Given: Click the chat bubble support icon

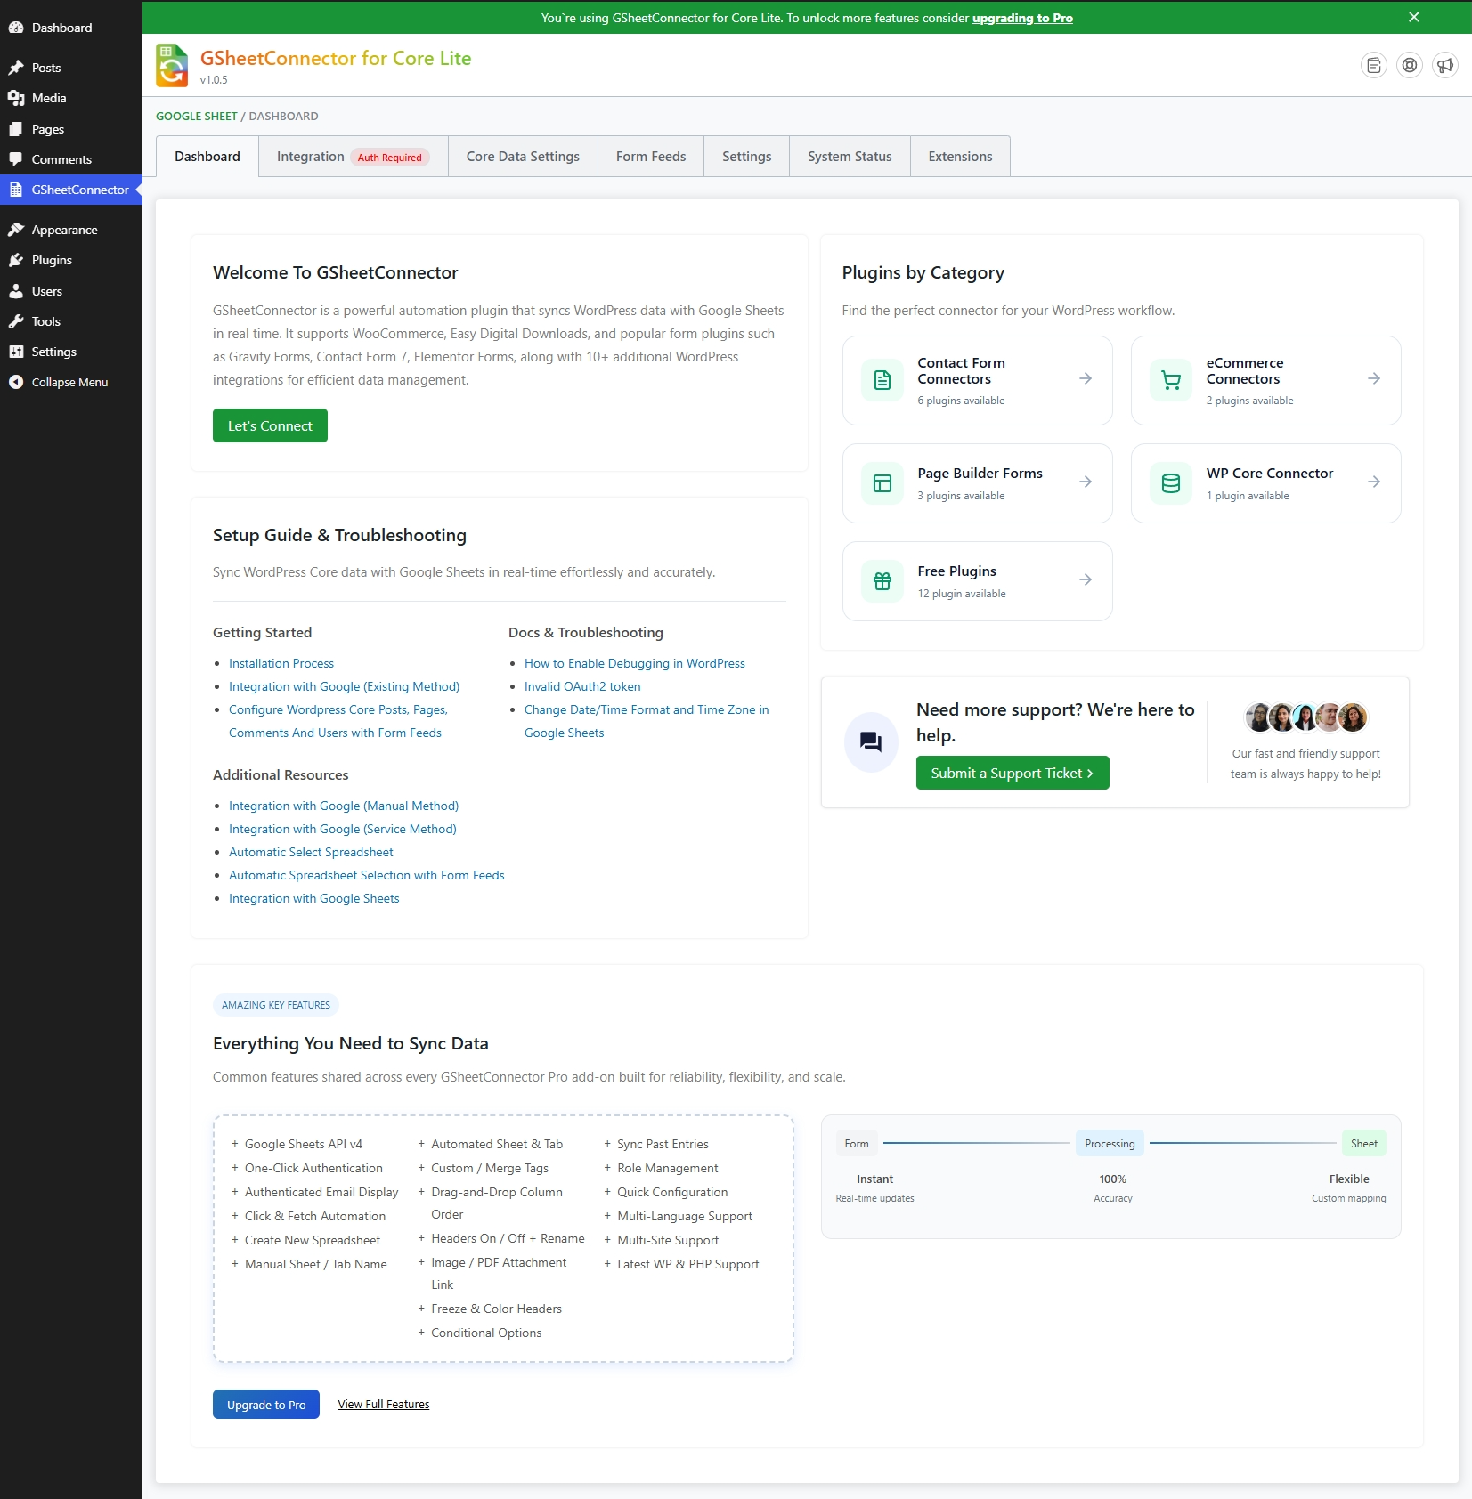Looking at the screenshot, I should (871, 741).
